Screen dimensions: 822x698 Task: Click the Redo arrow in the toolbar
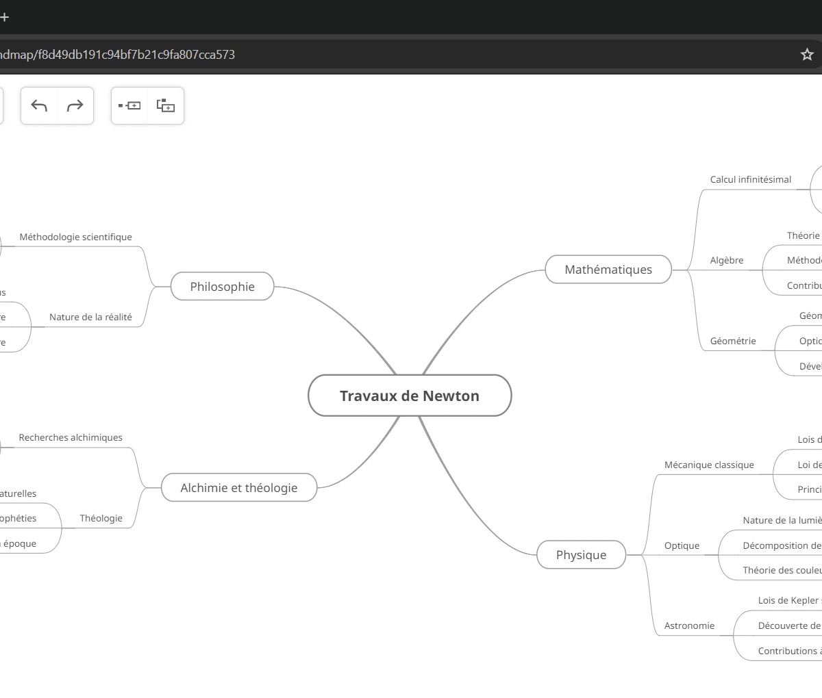(x=75, y=105)
